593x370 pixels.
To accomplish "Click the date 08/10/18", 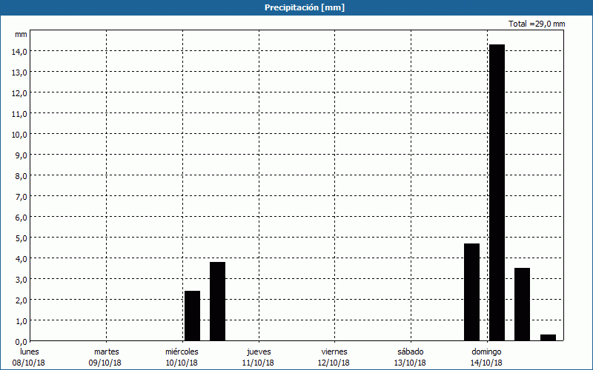I will (x=29, y=363).
